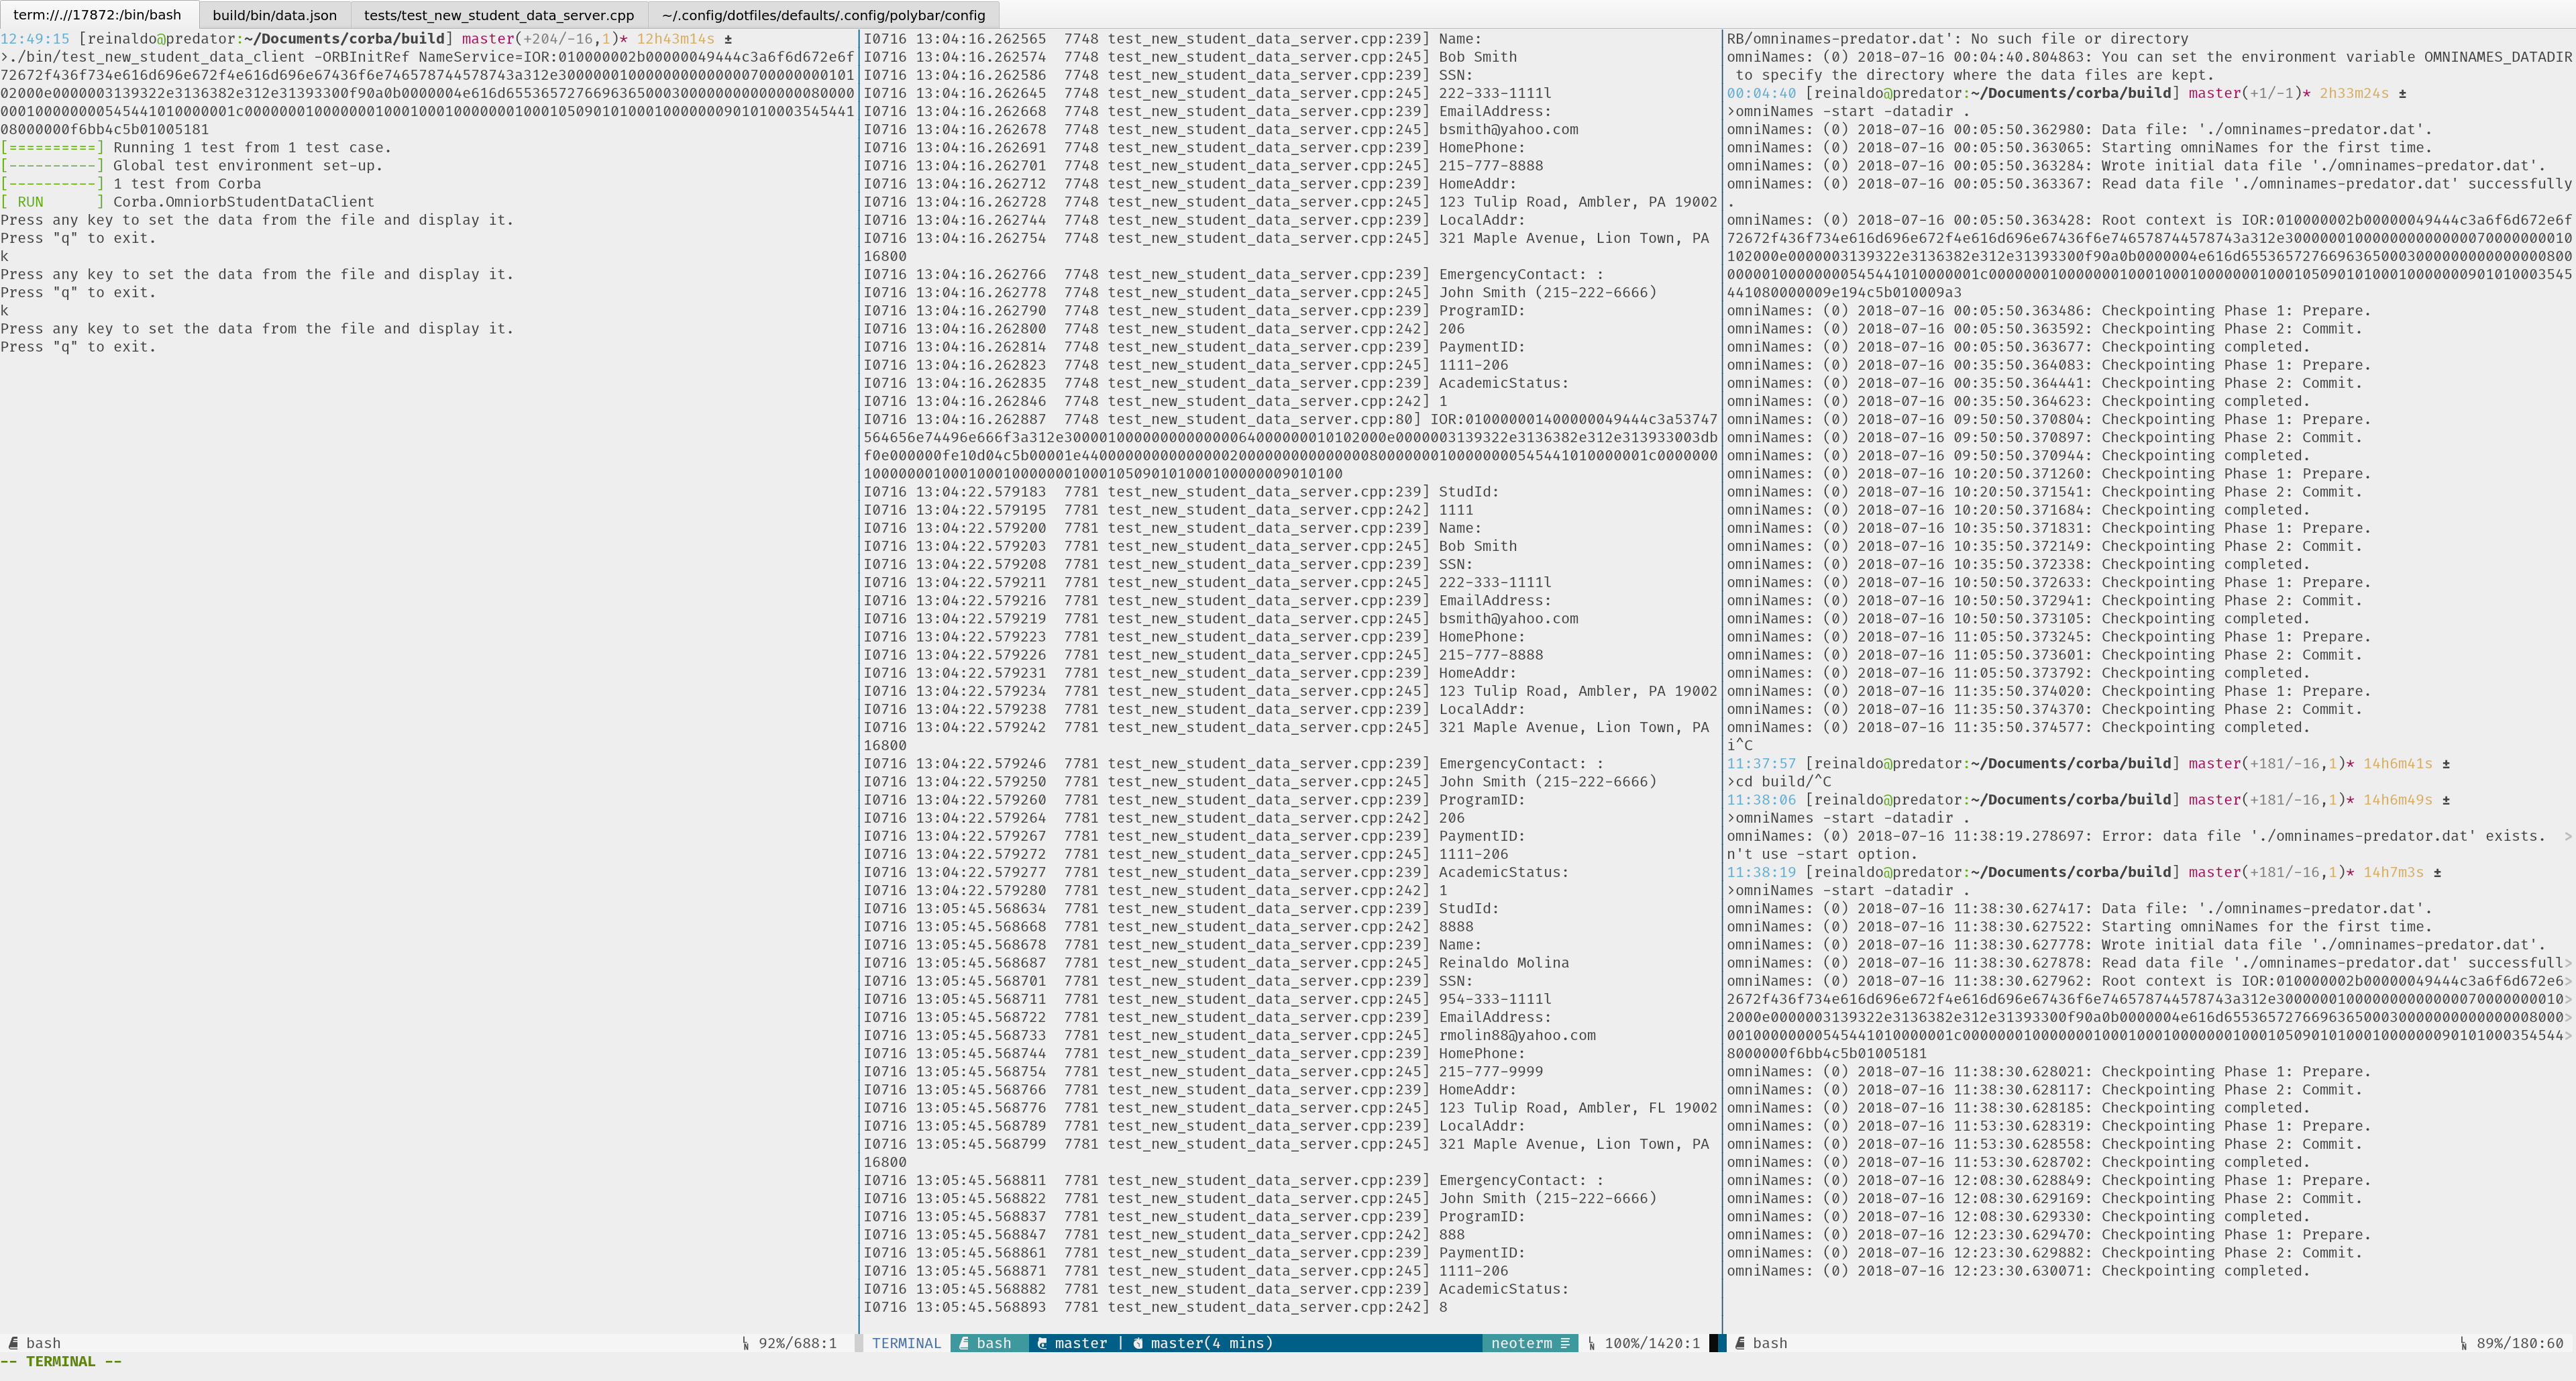Image resolution: width=2576 pixels, height=1381 pixels.
Task: Click the last 'Press "q" to exit.' line
Action: (78, 347)
